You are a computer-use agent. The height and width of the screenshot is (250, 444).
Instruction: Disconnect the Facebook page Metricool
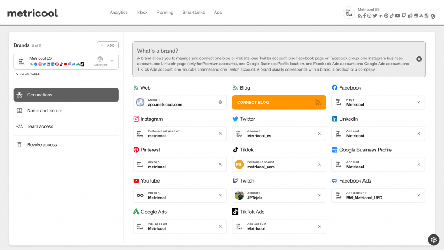pos(418,102)
